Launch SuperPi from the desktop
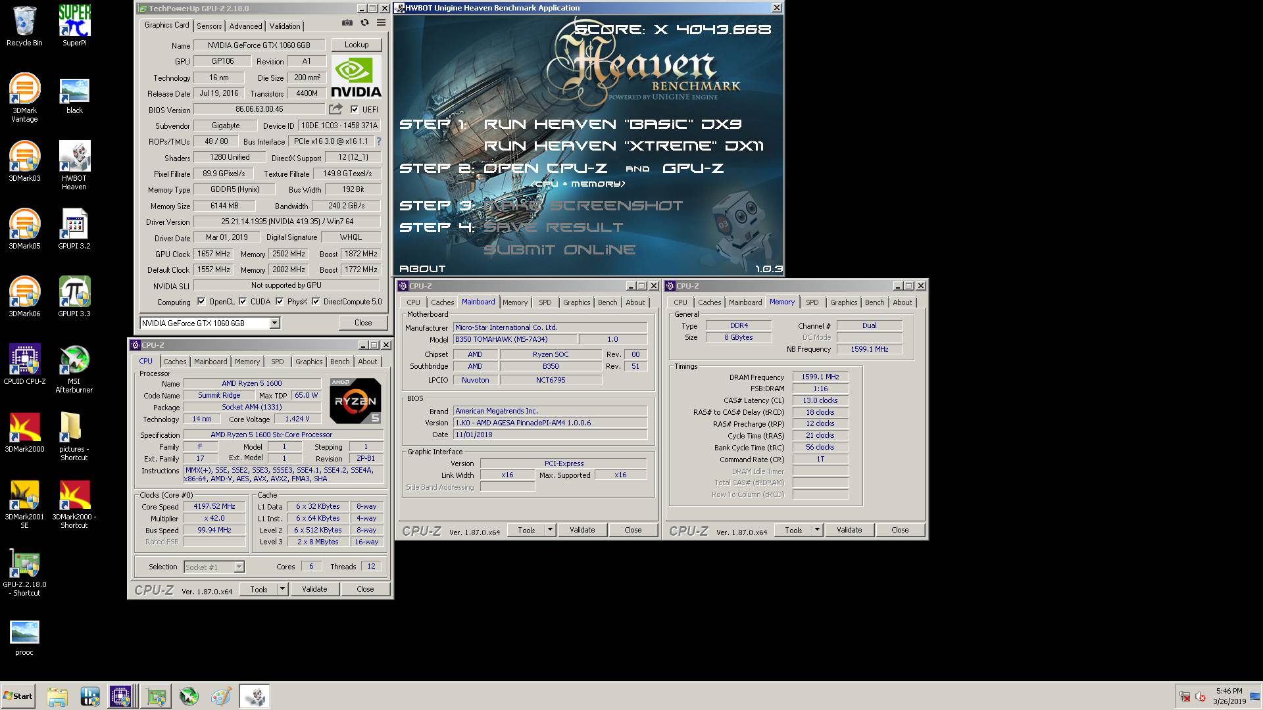This screenshot has width=1263, height=710. pos(74,26)
